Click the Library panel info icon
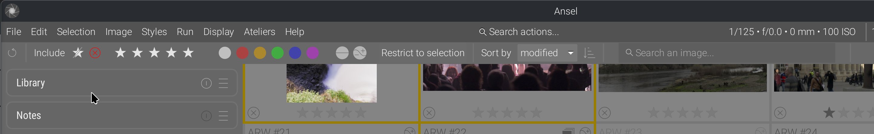 tap(206, 83)
